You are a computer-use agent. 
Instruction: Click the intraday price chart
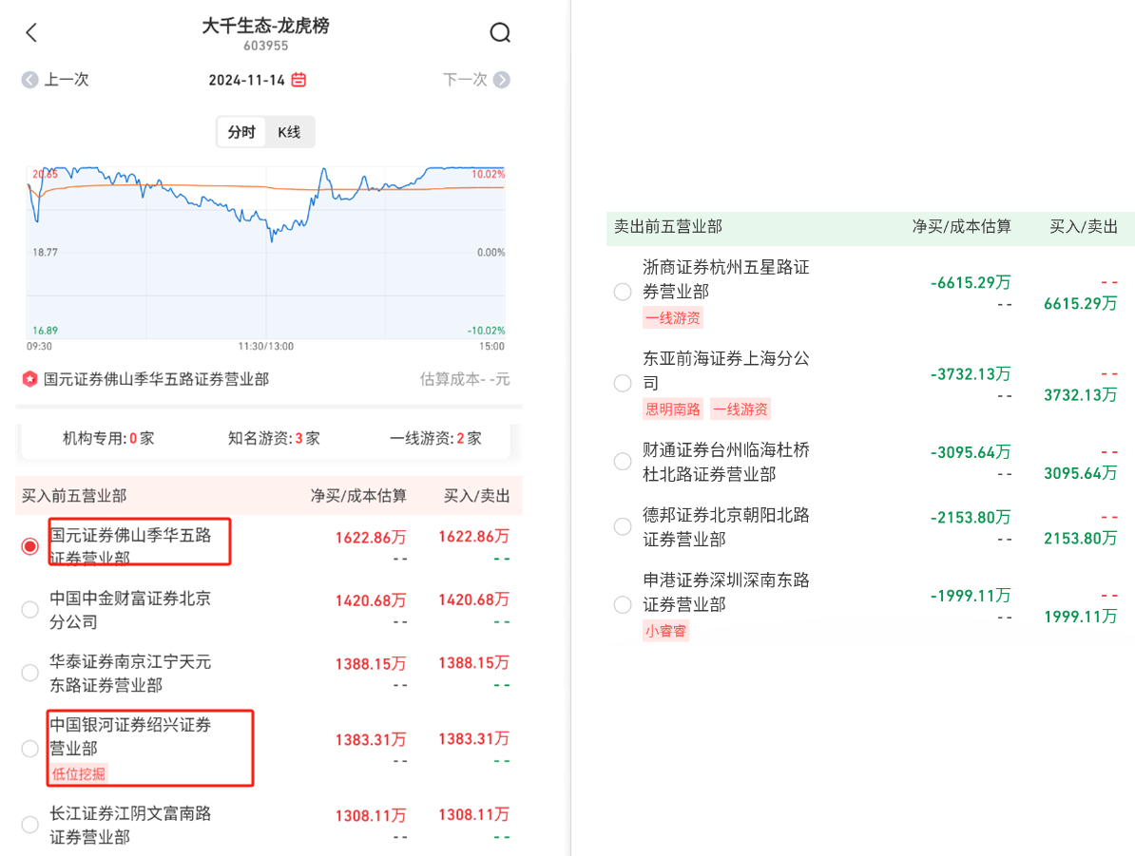(266, 252)
